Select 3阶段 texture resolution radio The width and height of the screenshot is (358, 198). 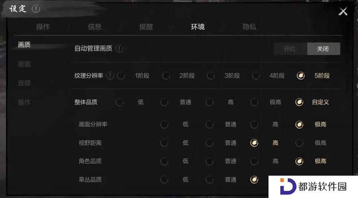pyautogui.click(x=210, y=76)
